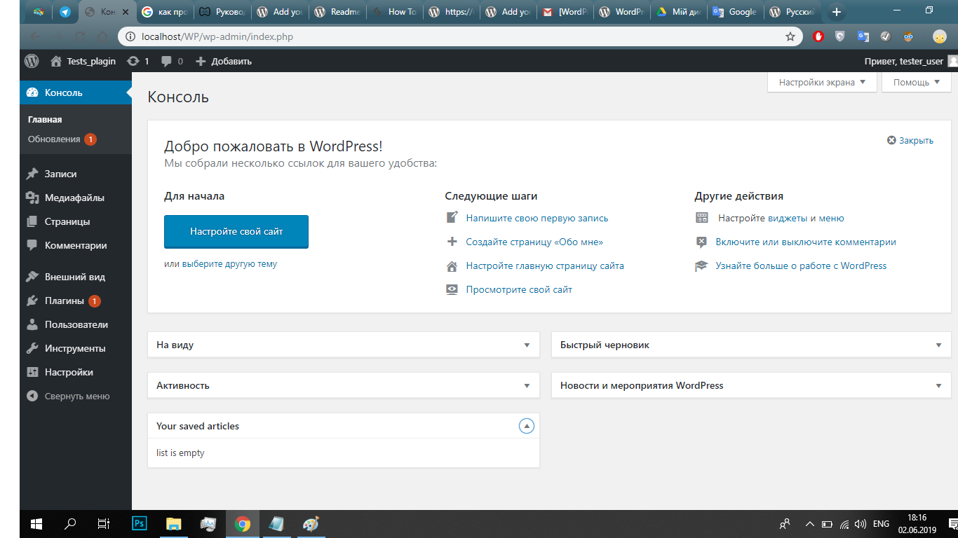Follow the выберите другую тему link
The width and height of the screenshot is (958, 538).
229,264
